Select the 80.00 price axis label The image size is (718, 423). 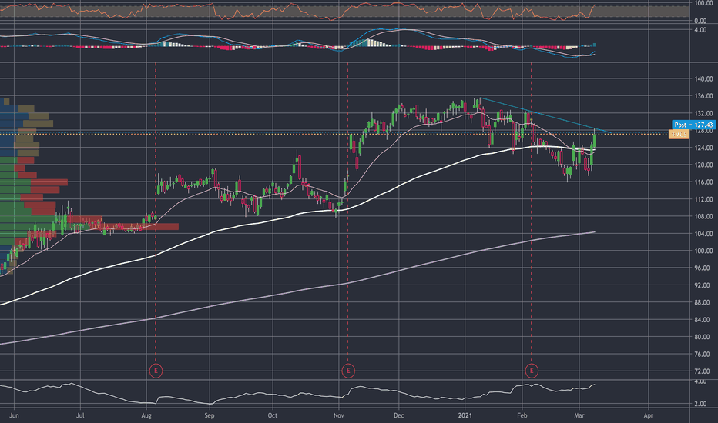[x=703, y=337]
